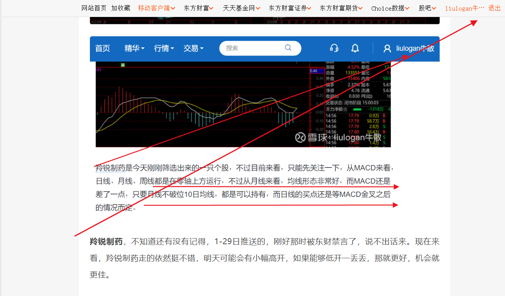Viewport: 505px width, 296px height.
Task: Expand the 交易 dropdown menu
Action: pos(193,48)
